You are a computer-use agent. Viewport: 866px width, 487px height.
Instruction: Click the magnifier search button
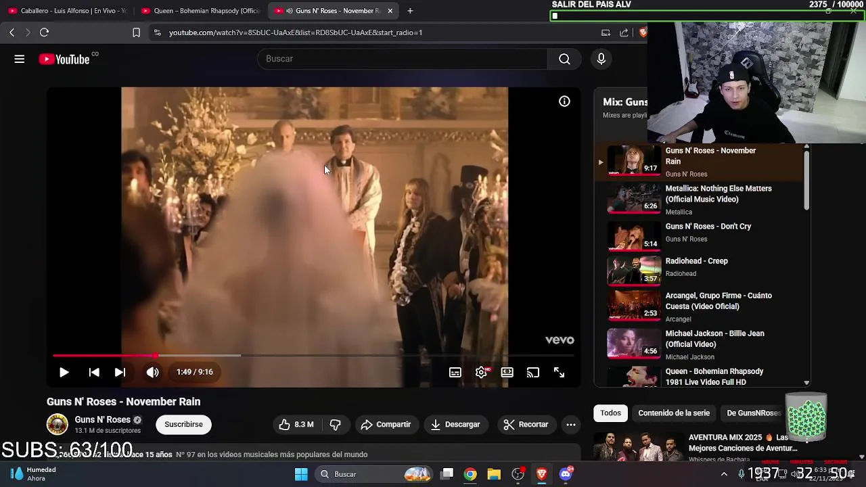(564, 59)
